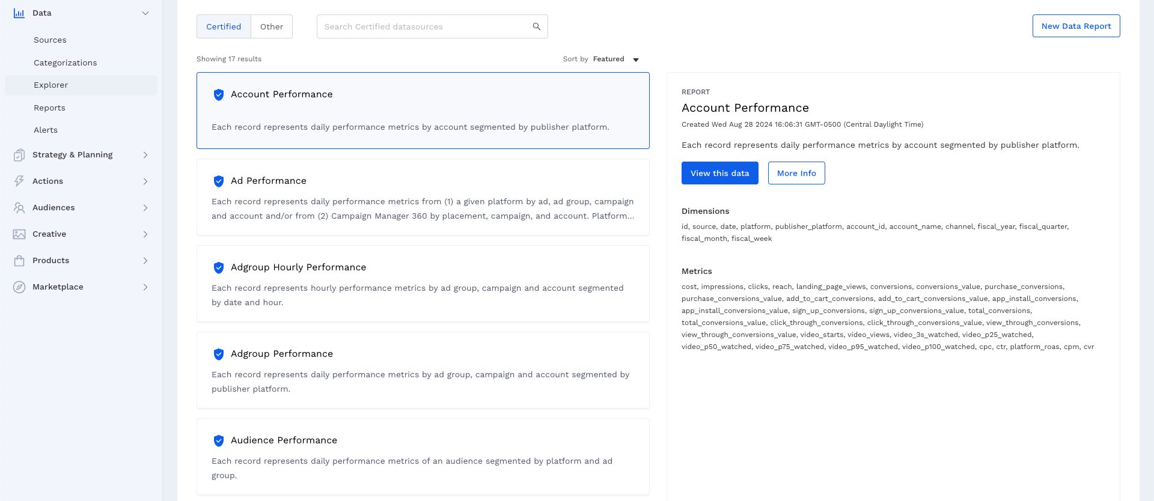
Task: Open Reports in the sidebar
Action: pos(49,108)
